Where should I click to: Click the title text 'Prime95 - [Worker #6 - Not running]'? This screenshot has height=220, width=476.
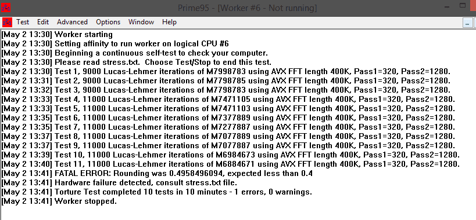(247, 8)
